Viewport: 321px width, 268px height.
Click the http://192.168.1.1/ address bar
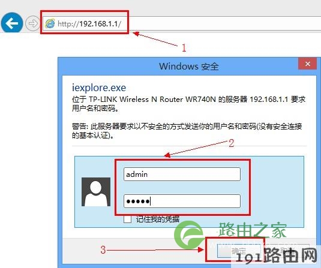[181, 23]
